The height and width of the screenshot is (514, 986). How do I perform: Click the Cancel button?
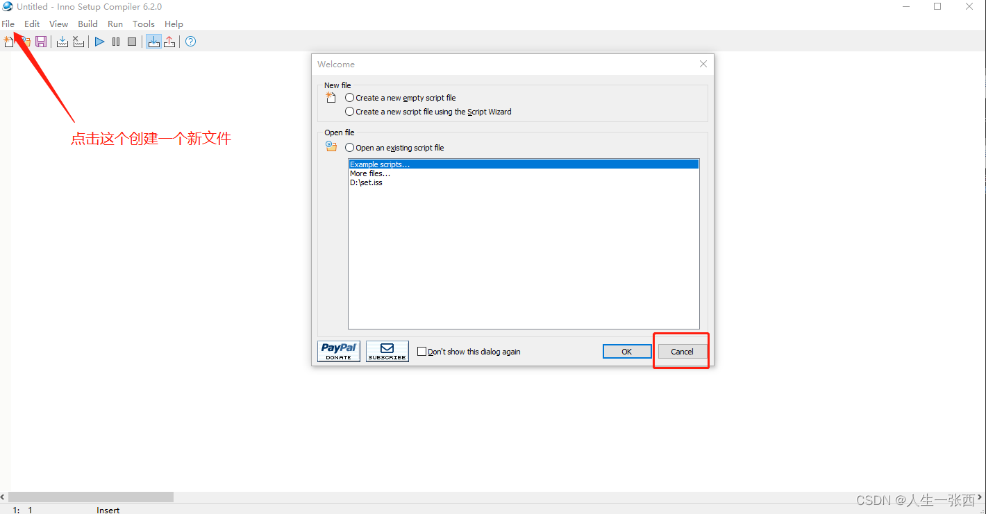point(682,352)
